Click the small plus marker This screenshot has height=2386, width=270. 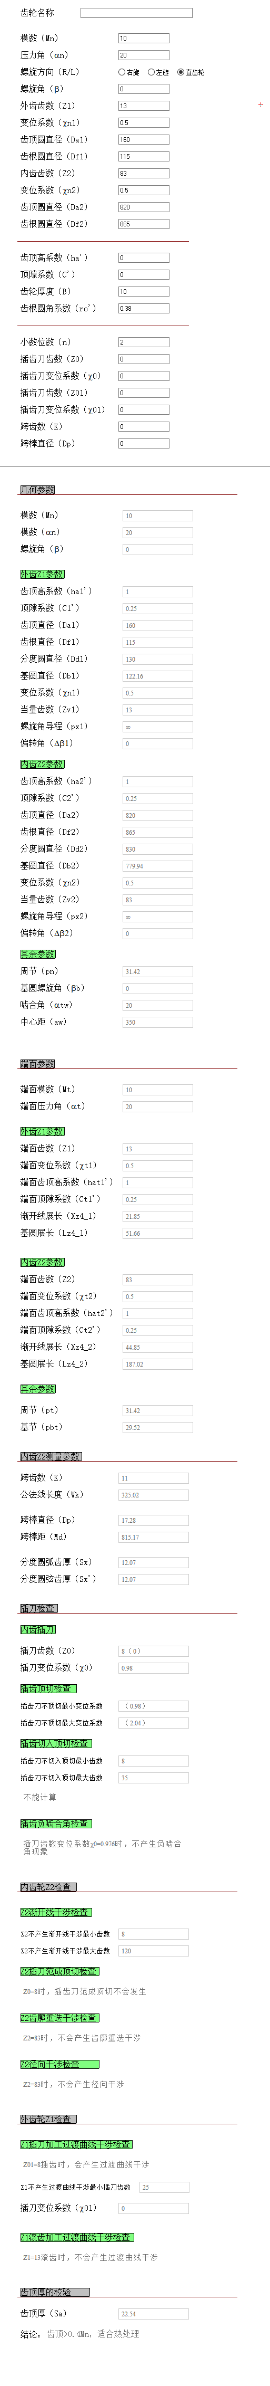pos(261,104)
